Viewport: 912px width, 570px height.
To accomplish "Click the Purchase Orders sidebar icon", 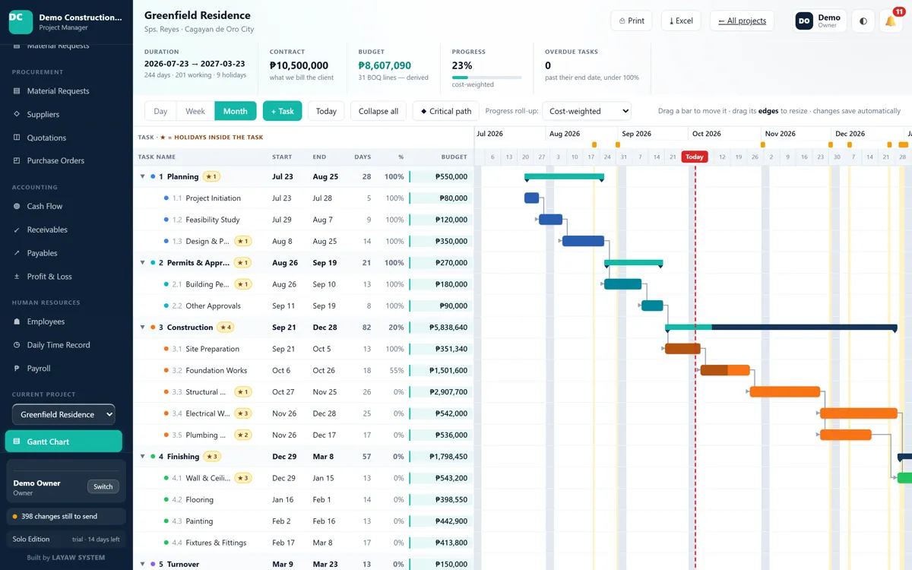I will [17, 160].
